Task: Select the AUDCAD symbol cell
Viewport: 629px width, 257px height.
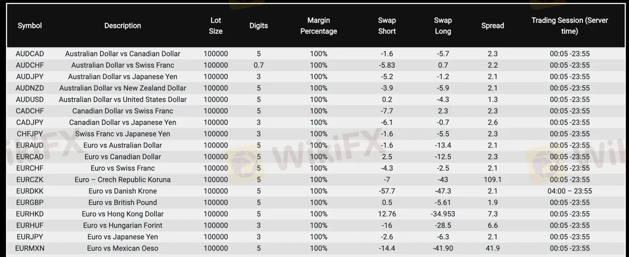Action: [30, 53]
